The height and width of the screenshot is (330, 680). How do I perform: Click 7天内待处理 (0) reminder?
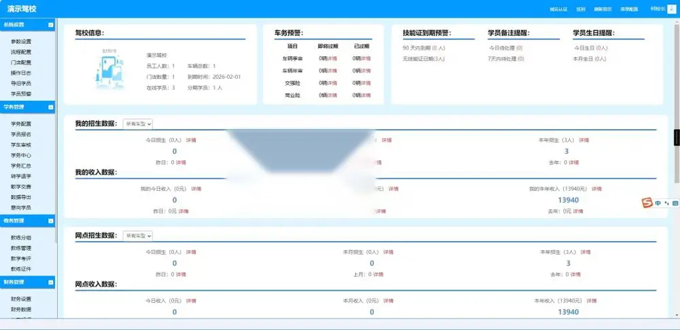click(x=506, y=58)
